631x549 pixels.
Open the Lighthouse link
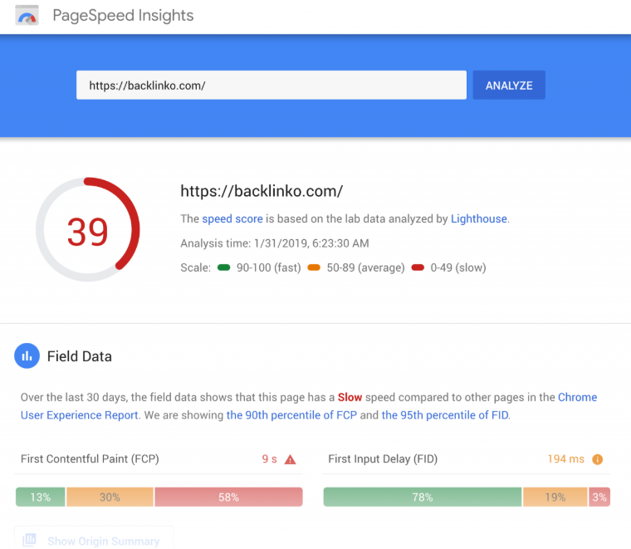point(478,219)
